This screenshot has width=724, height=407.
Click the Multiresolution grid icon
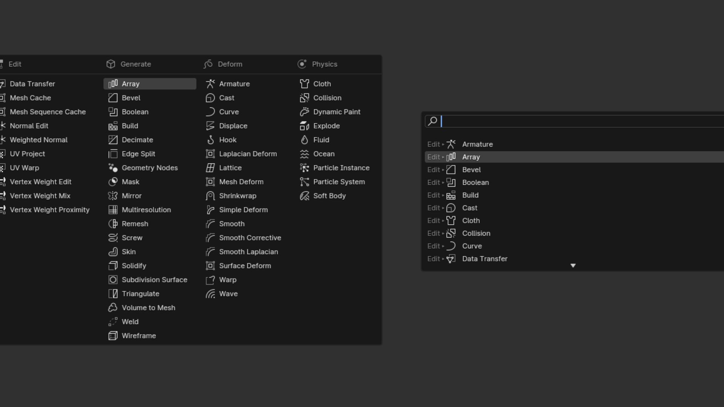point(113,210)
